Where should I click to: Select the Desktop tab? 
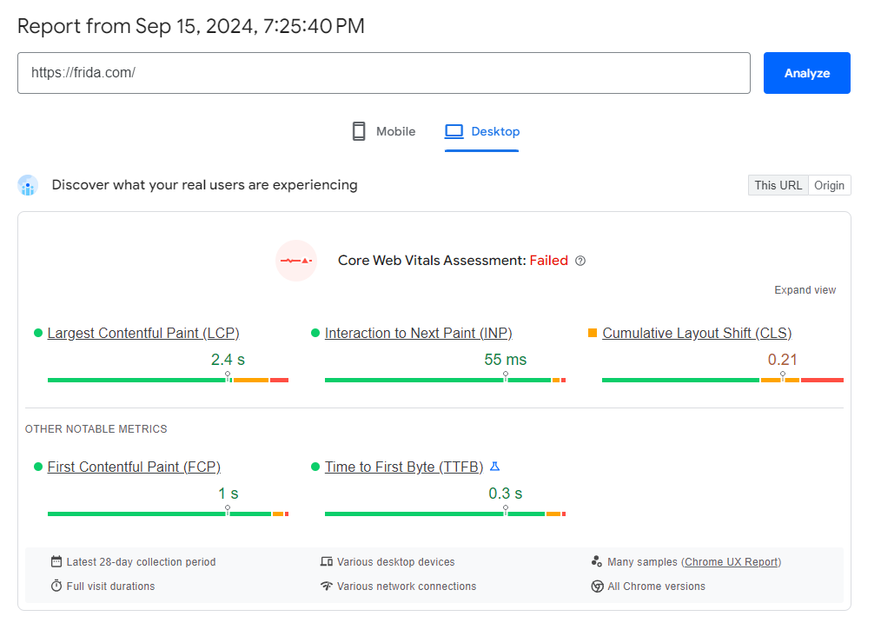click(482, 132)
